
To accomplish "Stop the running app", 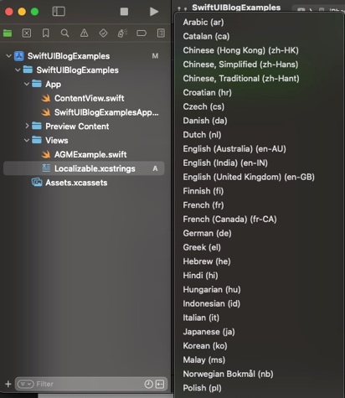I will (x=124, y=12).
